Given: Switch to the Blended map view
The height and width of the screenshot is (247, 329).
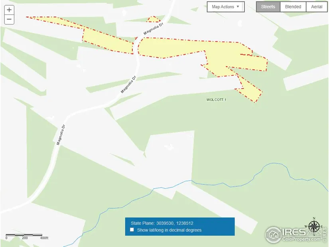Looking at the screenshot, I should [x=293, y=7].
